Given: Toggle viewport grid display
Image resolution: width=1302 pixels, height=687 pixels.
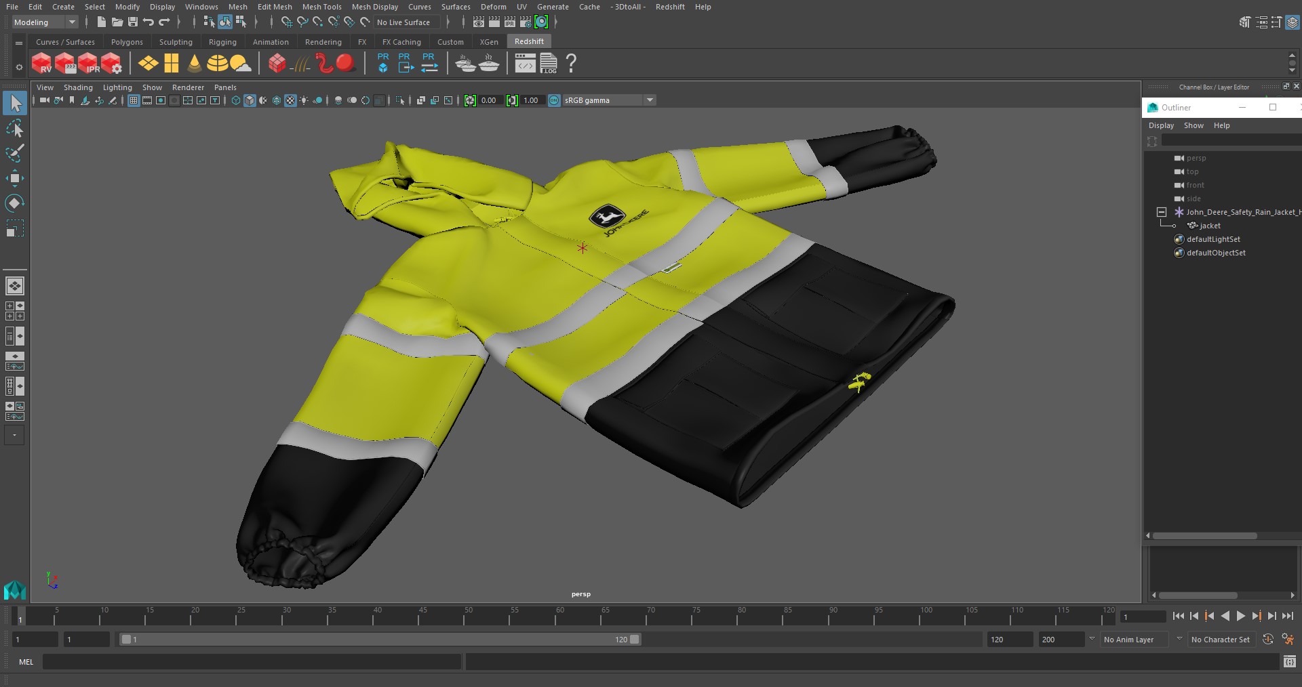Looking at the screenshot, I should pos(134,100).
